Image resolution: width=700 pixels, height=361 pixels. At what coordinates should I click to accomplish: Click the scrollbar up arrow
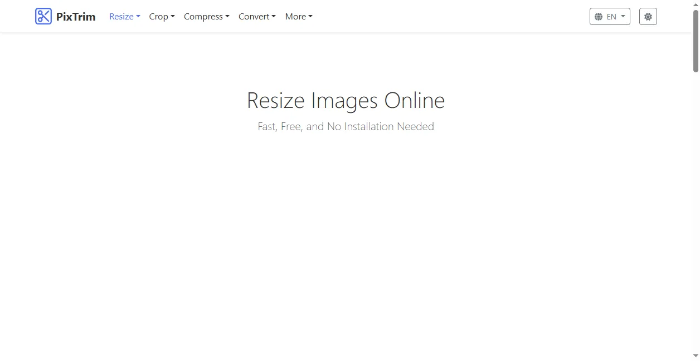(696, 4)
